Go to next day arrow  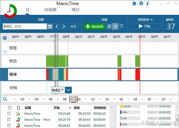[64, 26]
